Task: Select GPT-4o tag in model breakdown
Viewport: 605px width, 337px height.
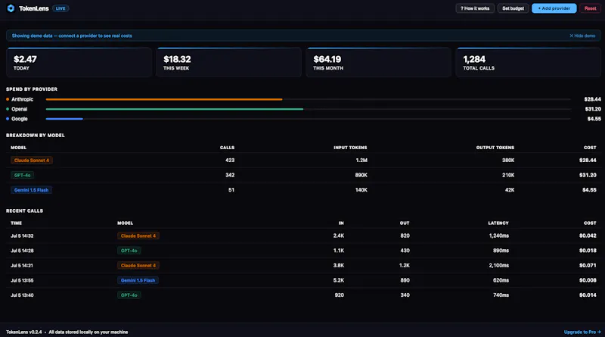Action: pyautogui.click(x=23, y=175)
